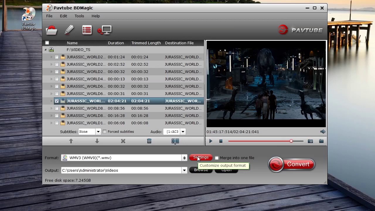The width and height of the screenshot is (375, 211).
Task: Click the Trimmed Length column header
Action: pyautogui.click(x=146, y=43)
